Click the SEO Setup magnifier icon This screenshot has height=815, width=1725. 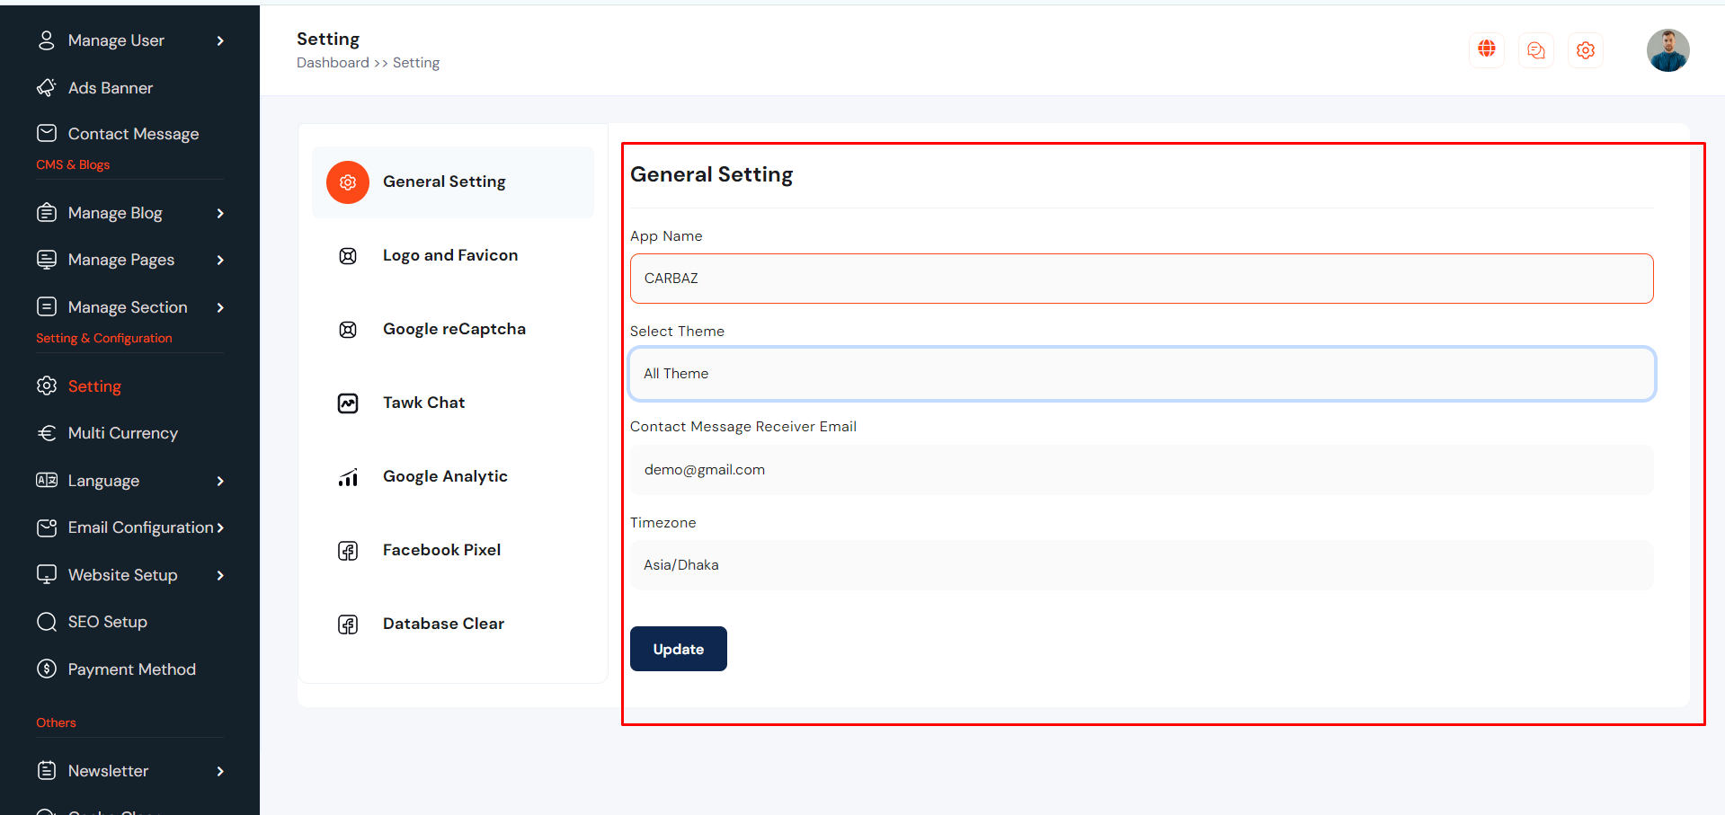pos(47,622)
